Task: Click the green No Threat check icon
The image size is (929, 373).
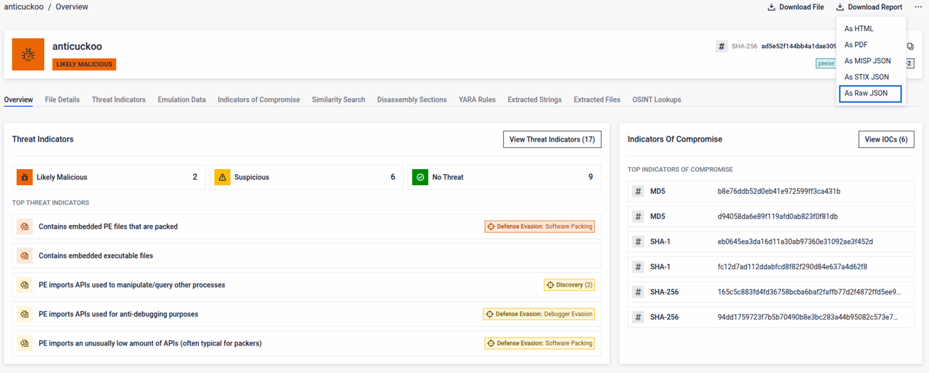Action: [x=420, y=177]
